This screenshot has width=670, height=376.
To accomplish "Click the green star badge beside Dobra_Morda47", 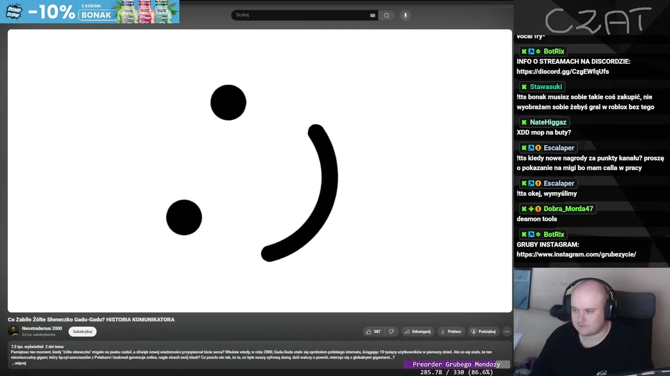I will pos(531,209).
